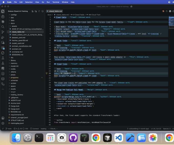Open README.md in Explorer

pos(16,112)
